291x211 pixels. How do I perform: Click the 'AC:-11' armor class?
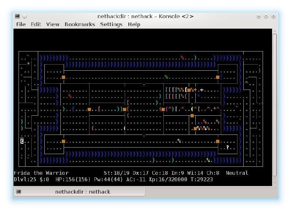(136, 179)
